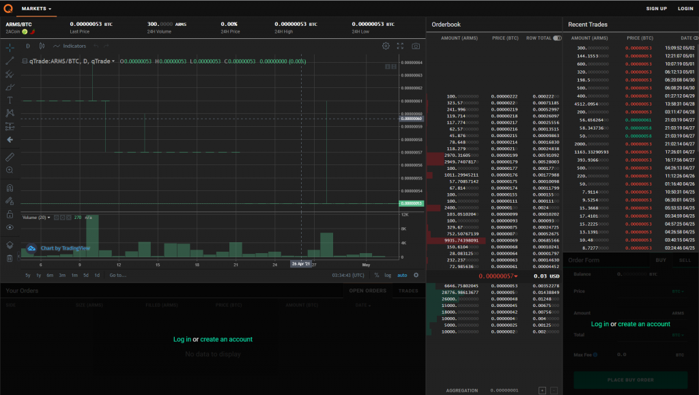This screenshot has height=395, width=699.
Task: Expand the Volume (20) indicator dropdown
Action: [x=48, y=218]
